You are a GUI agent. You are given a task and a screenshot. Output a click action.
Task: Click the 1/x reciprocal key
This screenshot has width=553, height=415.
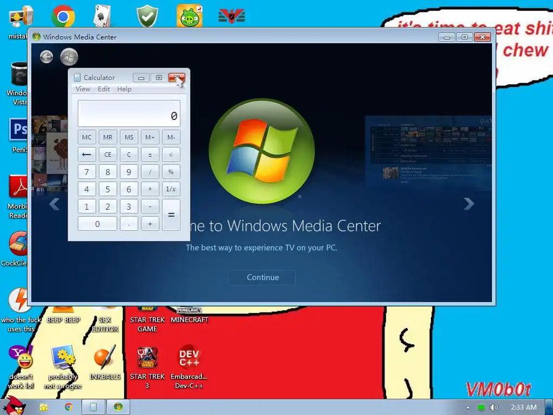[x=171, y=189]
